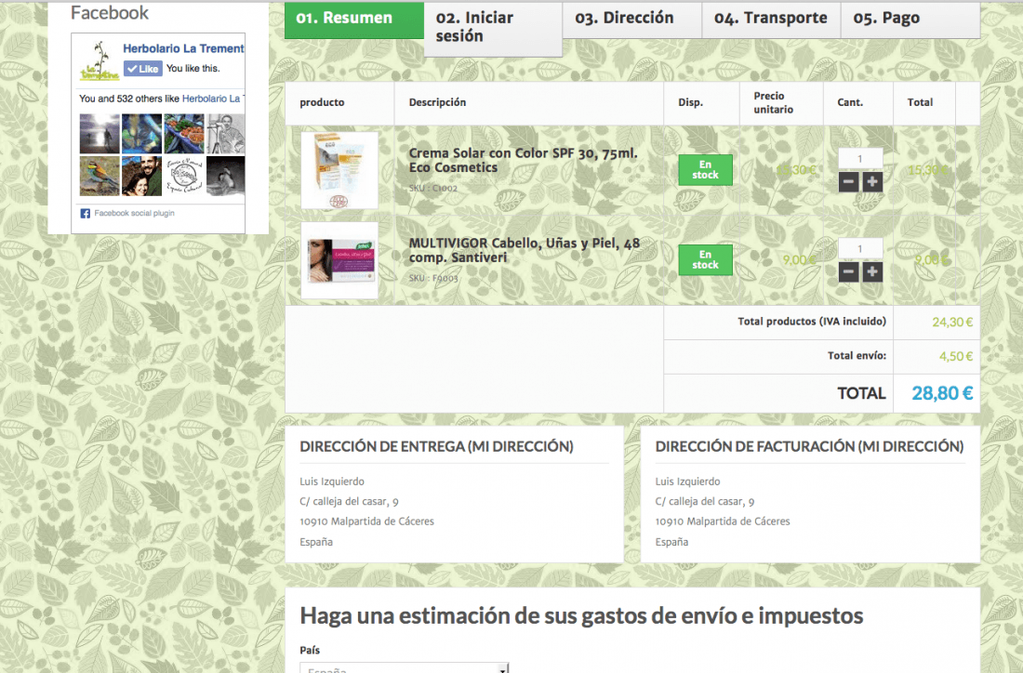Click the Crema Solar product thumbnail
The width and height of the screenshot is (1023, 673).
339,170
